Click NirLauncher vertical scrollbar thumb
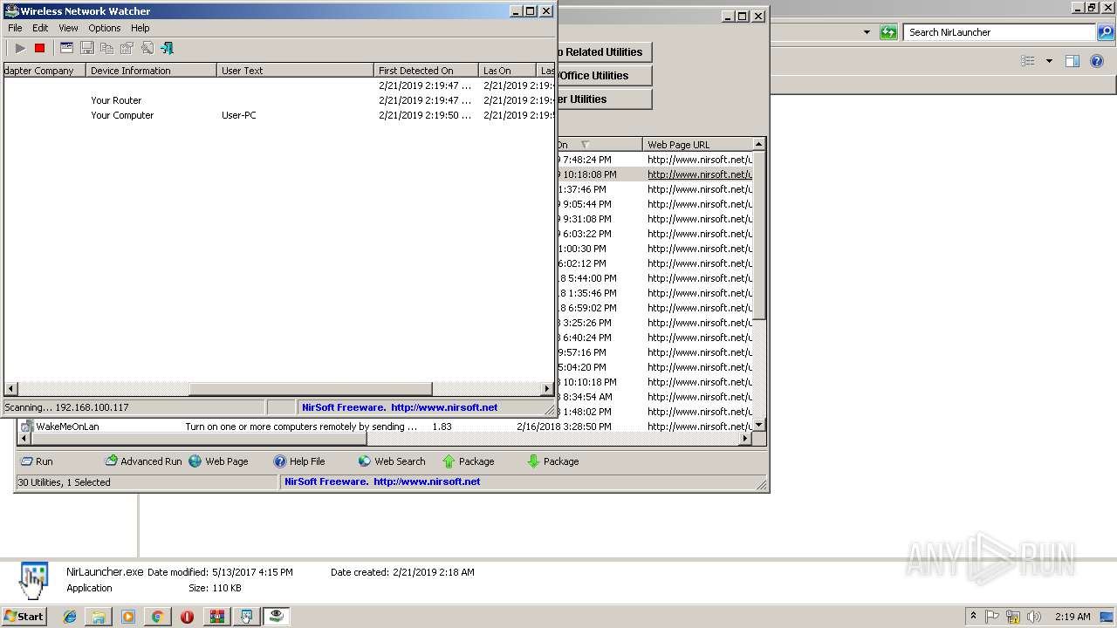Viewport: 1117px width, 628px height. click(x=759, y=235)
